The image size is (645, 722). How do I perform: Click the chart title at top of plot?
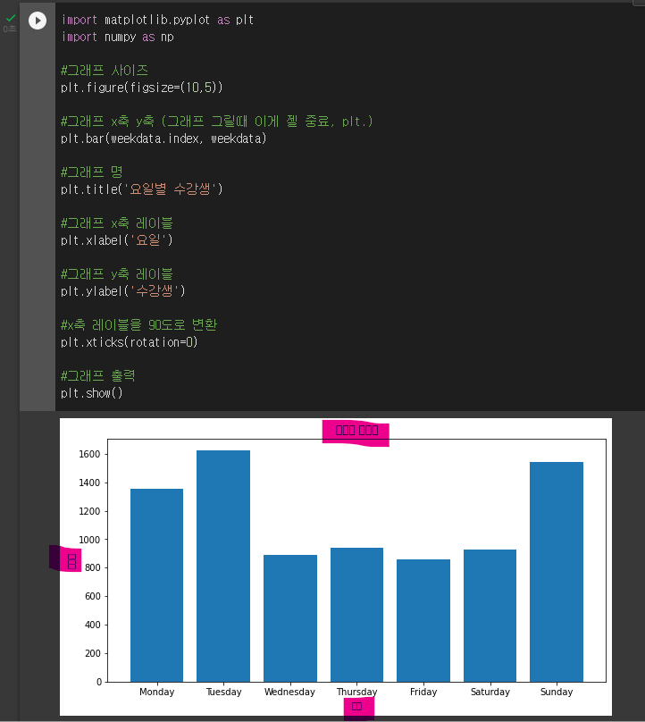pos(356,431)
